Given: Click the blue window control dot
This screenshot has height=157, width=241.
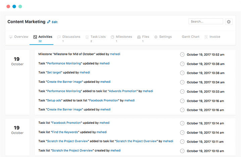Looking at the screenshot, I should 14,6.
